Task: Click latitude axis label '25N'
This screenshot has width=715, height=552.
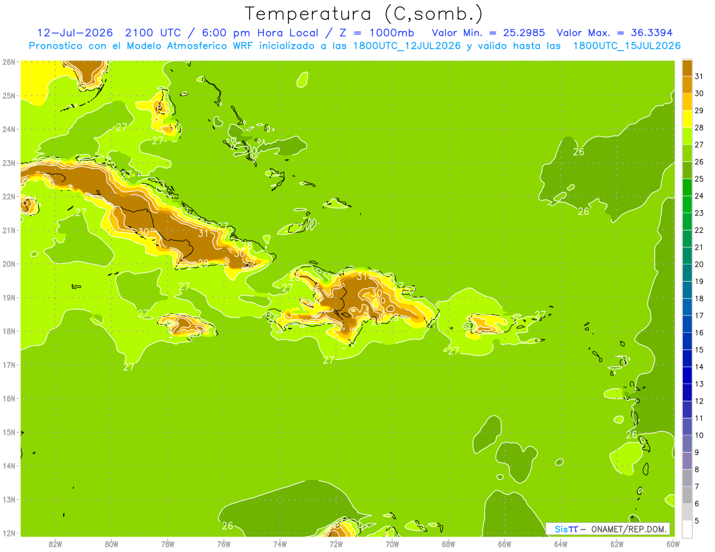Action: (8, 95)
